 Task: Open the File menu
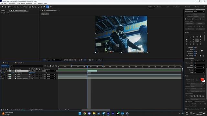tap(2, 4)
